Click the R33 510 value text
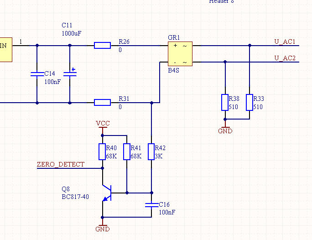Viewport: 312px width, 240px height. tap(258, 107)
